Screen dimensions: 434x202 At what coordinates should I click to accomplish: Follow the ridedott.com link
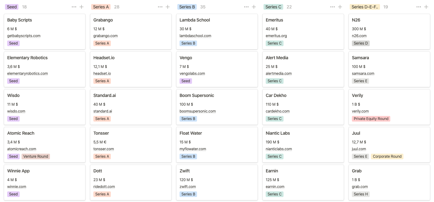pos(104,187)
